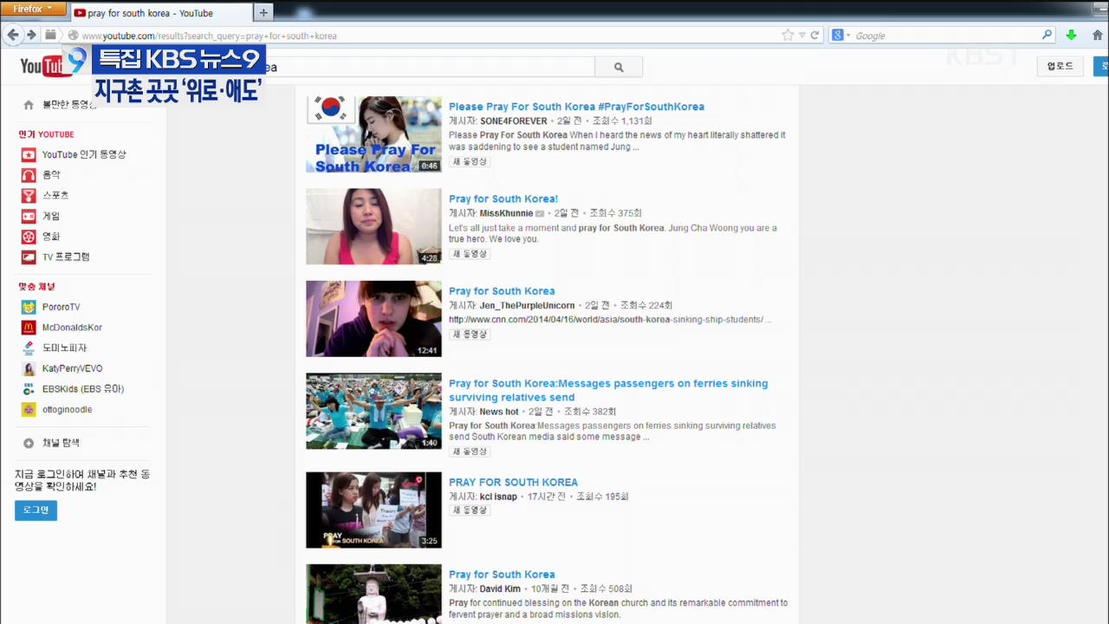1109x624 pixels.
Task: Click the blue 로그인 button
Action: [36, 510]
